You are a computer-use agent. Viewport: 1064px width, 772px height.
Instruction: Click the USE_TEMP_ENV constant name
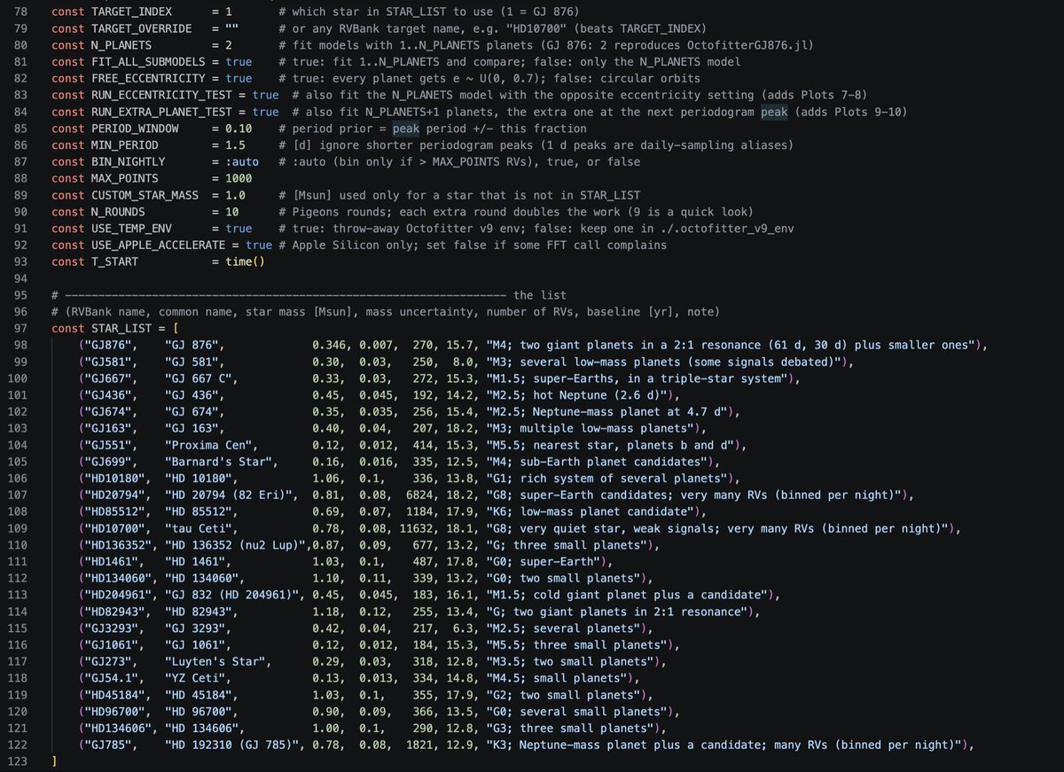tap(131, 228)
